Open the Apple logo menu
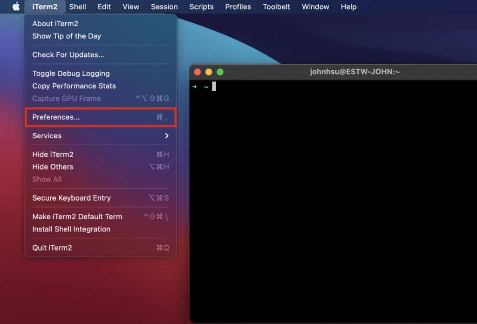The height and width of the screenshot is (324, 477). click(16, 7)
